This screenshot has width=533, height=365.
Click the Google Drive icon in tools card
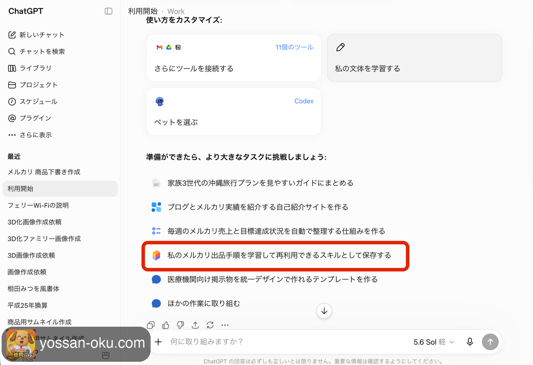point(169,47)
